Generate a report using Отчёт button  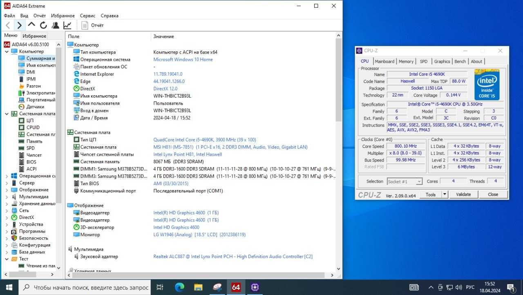(92, 25)
